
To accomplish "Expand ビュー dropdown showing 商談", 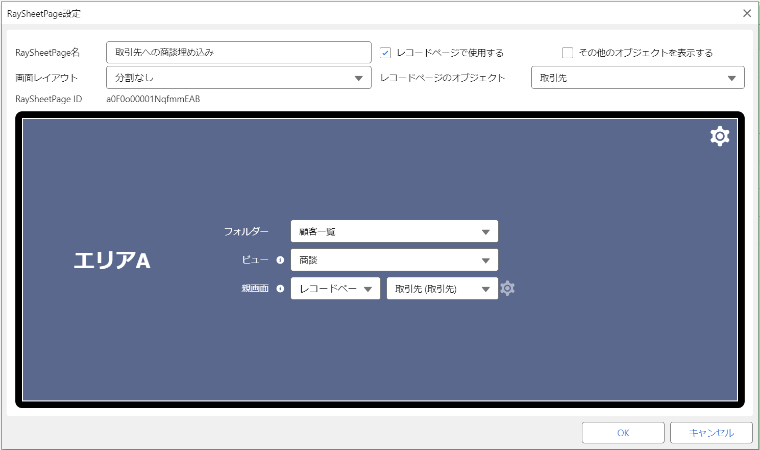I will 394,260.
